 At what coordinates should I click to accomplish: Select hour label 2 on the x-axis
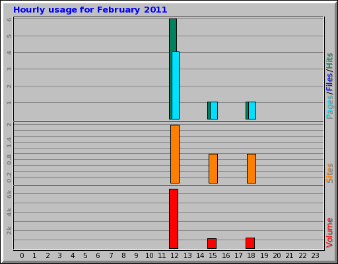(48, 255)
